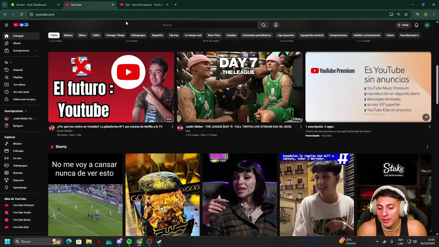Open En vivo under Explorar
Image resolution: width=439 pixels, height=247 pixels.
pyautogui.click(x=21, y=158)
